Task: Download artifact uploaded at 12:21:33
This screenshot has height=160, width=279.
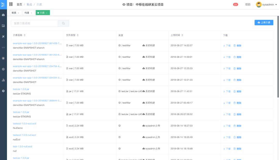Action: point(227,80)
